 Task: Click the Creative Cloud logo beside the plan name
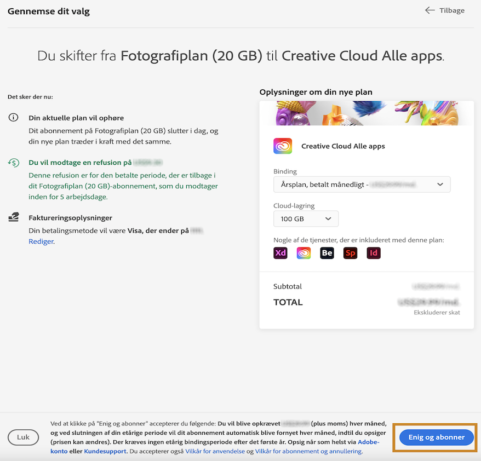tap(284, 146)
